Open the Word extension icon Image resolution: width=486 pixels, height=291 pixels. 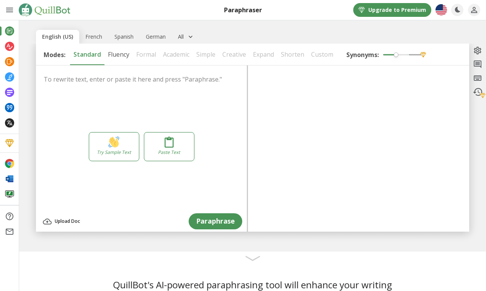(x=10, y=179)
